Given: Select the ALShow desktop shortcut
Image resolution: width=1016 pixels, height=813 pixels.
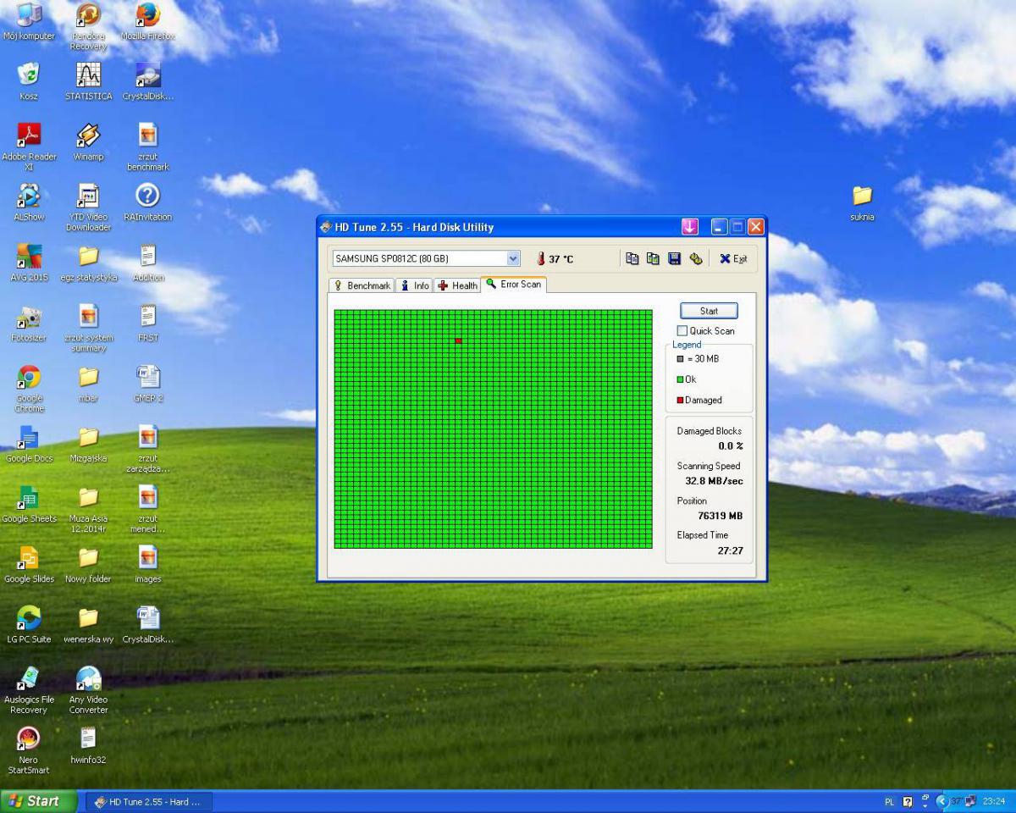Looking at the screenshot, I should [29, 201].
